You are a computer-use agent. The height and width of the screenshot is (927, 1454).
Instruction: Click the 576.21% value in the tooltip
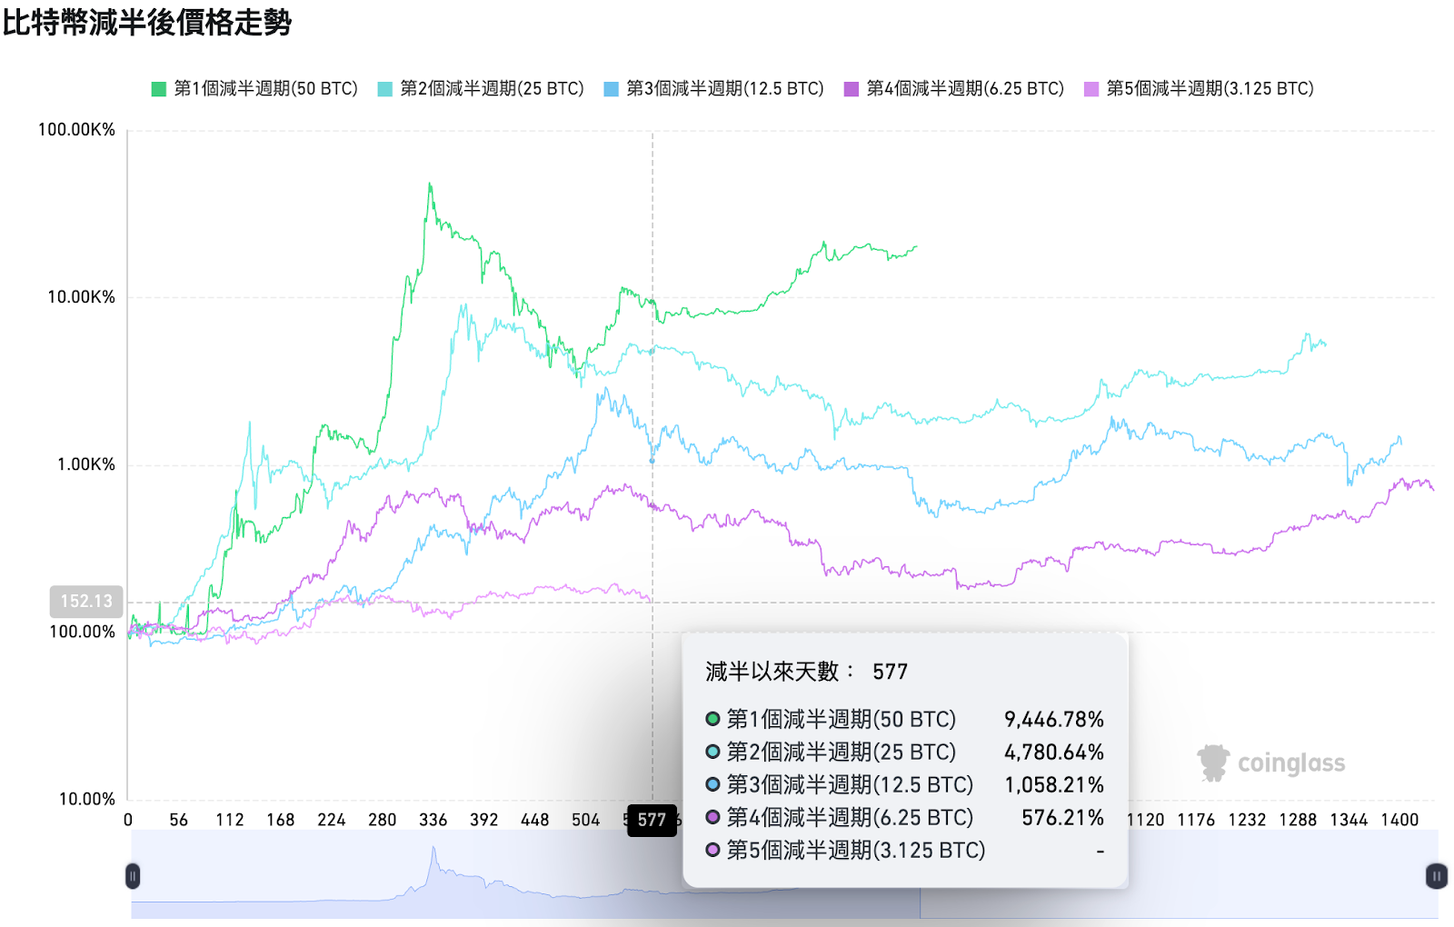[x=1062, y=818]
